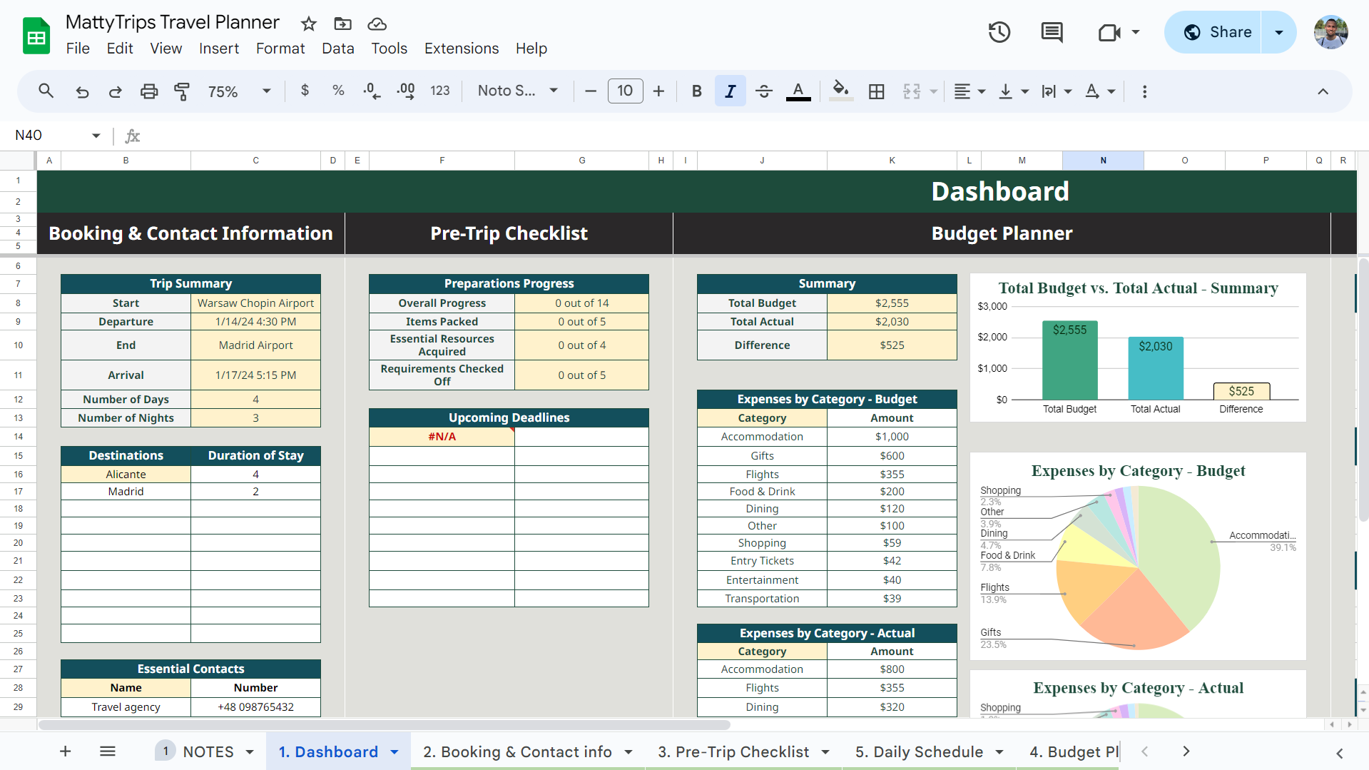Redo the last action

115,91
